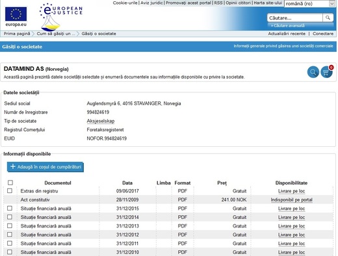Screen dimensions: 338x256
Task: Open Harta site-ului link
Action: coord(268,3)
